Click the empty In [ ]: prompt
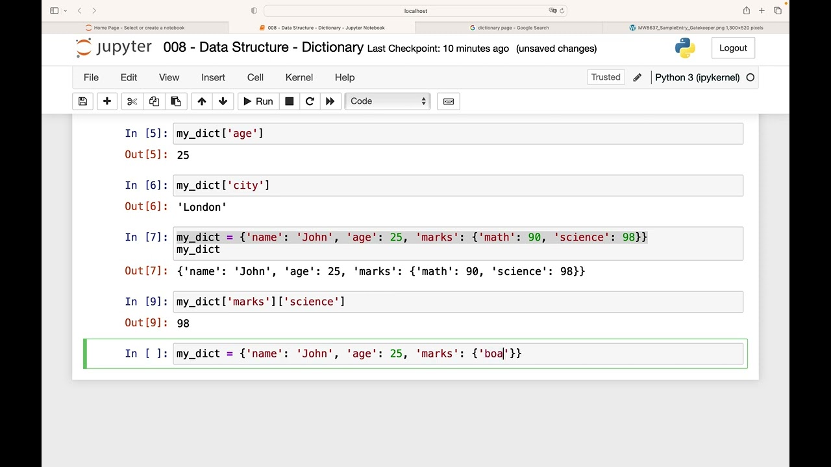Screen dimensions: 831x467 pos(146,353)
